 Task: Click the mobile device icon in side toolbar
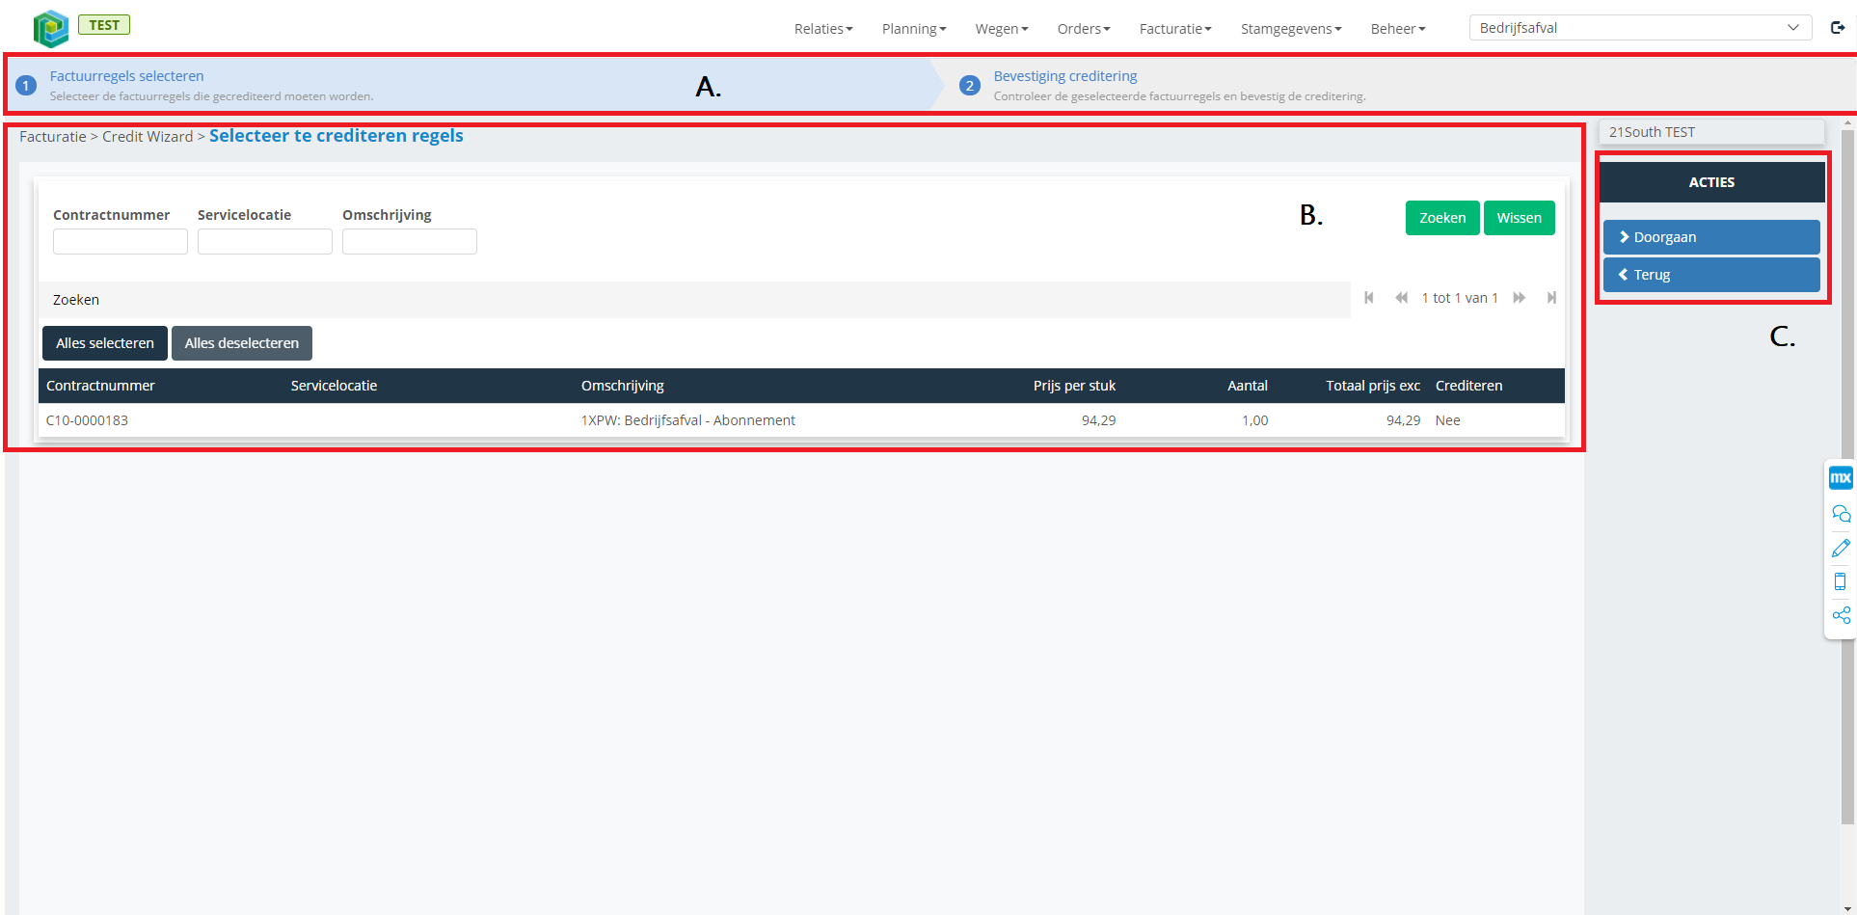click(x=1841, y=581)
